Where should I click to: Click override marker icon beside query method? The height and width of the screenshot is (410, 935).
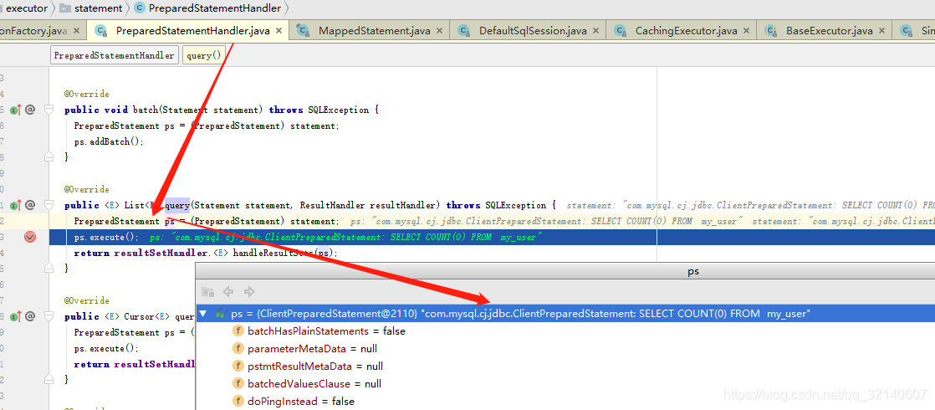tap(16, 205)
